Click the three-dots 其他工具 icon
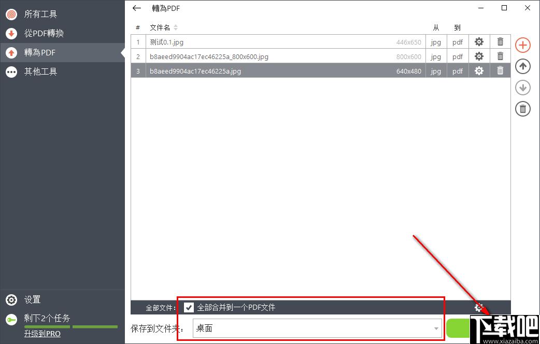 coord(11,71)
